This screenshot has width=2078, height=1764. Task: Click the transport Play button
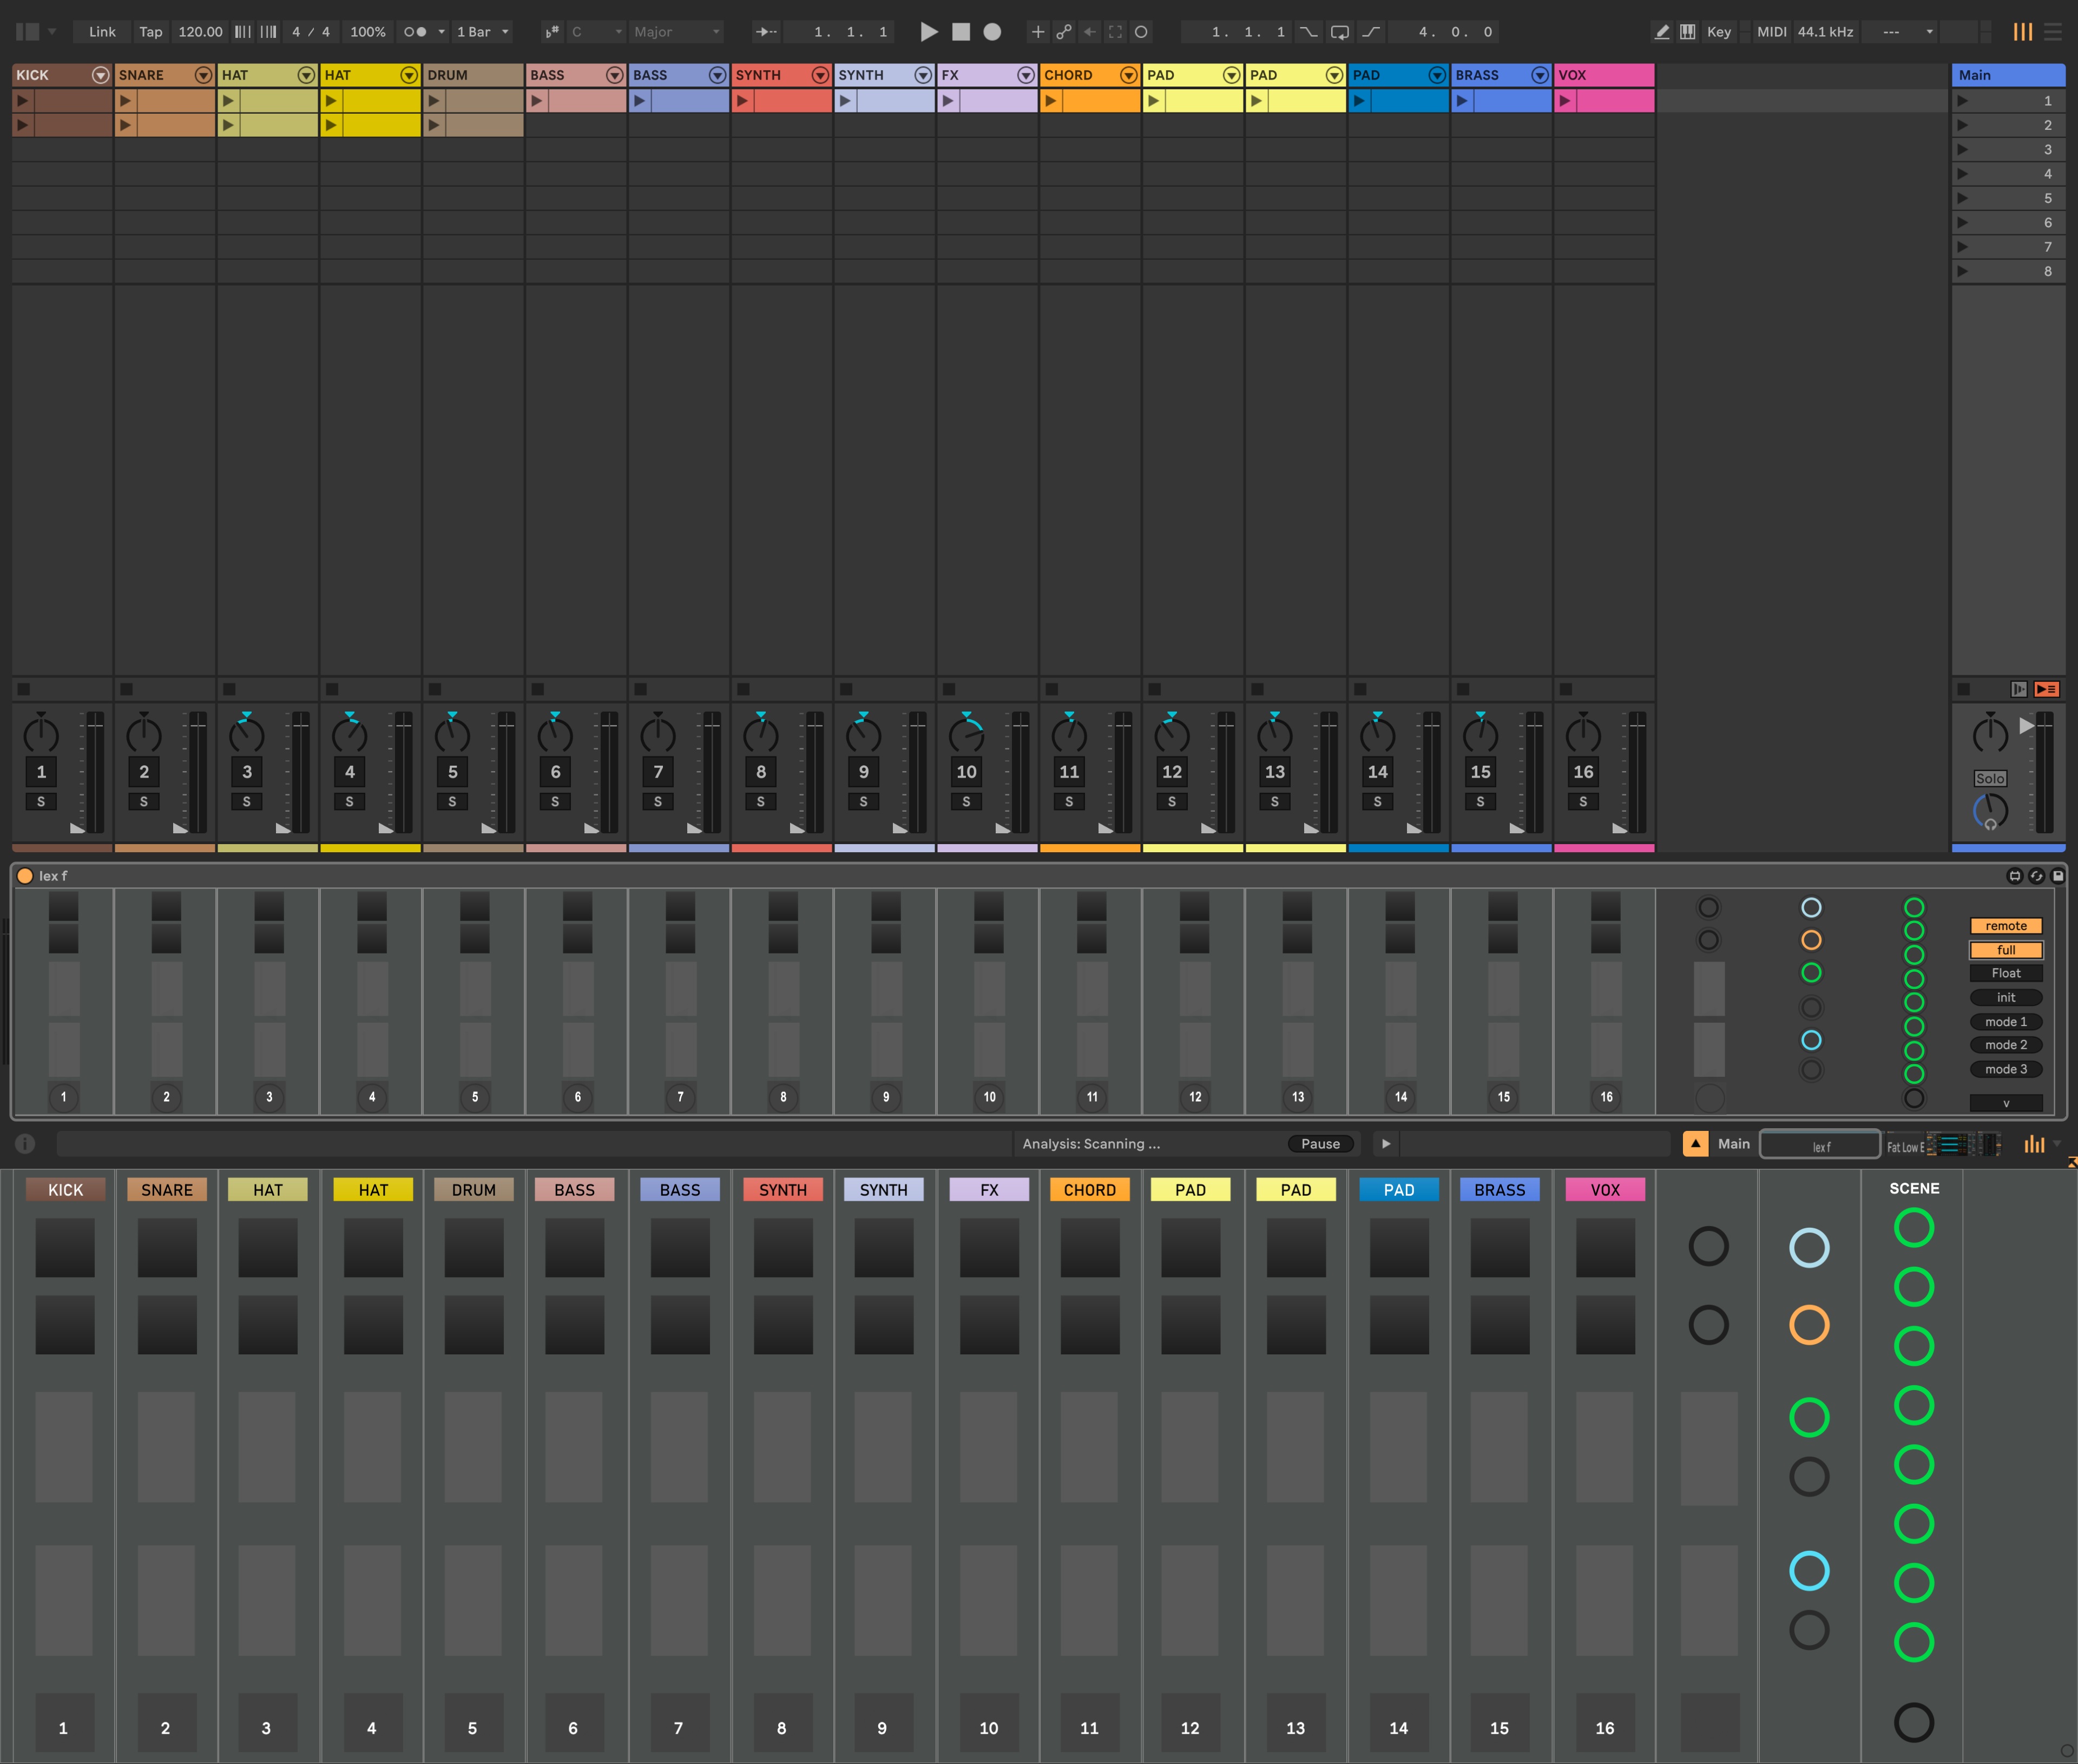pyautogui.click(x=928, y=32)
